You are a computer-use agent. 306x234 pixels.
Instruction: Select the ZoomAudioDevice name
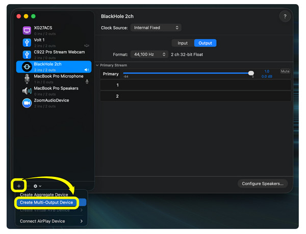(52, 100)
